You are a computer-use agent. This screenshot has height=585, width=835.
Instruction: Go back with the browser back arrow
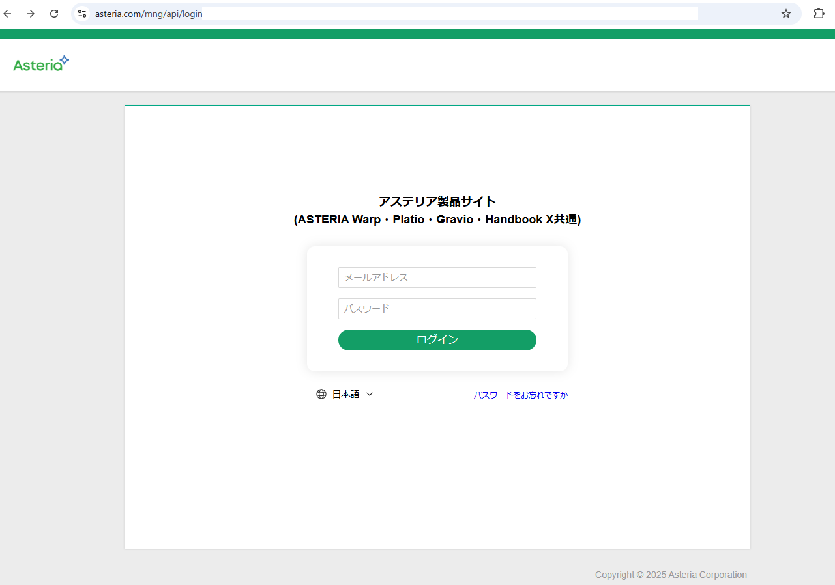tap(8, 14)
